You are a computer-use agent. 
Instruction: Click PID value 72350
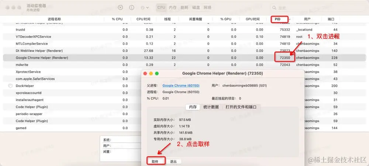tap(285, 58)
